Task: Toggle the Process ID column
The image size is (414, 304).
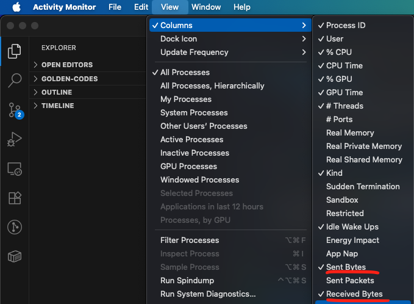Action: pos(363,26)
